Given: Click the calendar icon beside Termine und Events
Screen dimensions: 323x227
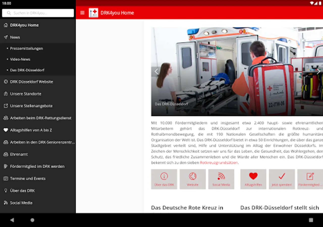Looking at the screenshot, I should pos(6,179).
